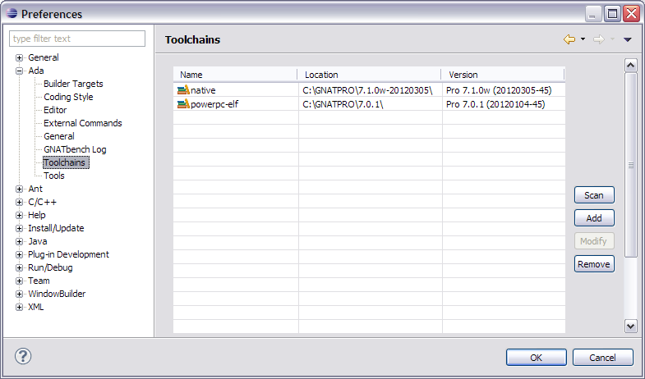645x379 pixels.
Task: Expand the Help tree node
Action: pos(19,215)
